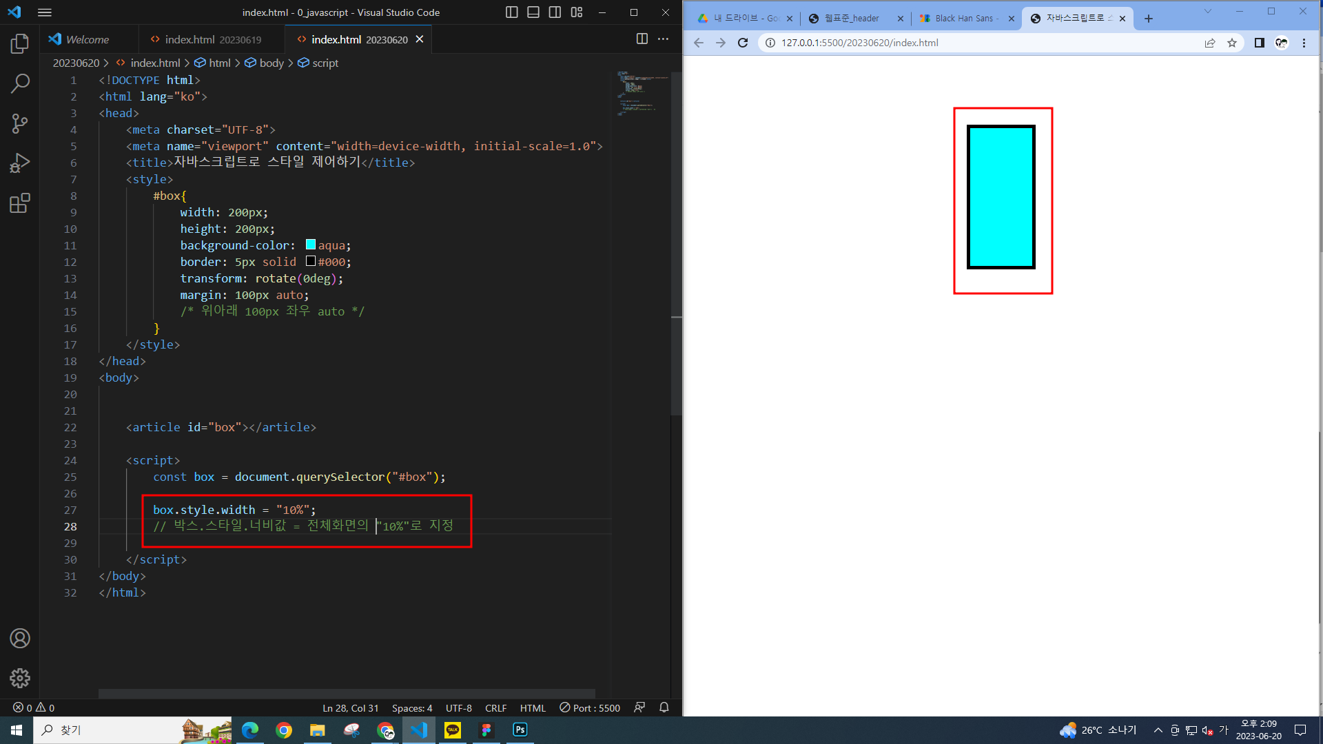Screen dimensions: 1323x744
Task: Open Run and Debug view
Action: tap(20, 163)
